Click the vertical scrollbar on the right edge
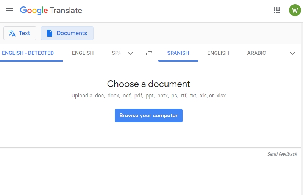Screen dimensions: 303x195 [302, 94]
